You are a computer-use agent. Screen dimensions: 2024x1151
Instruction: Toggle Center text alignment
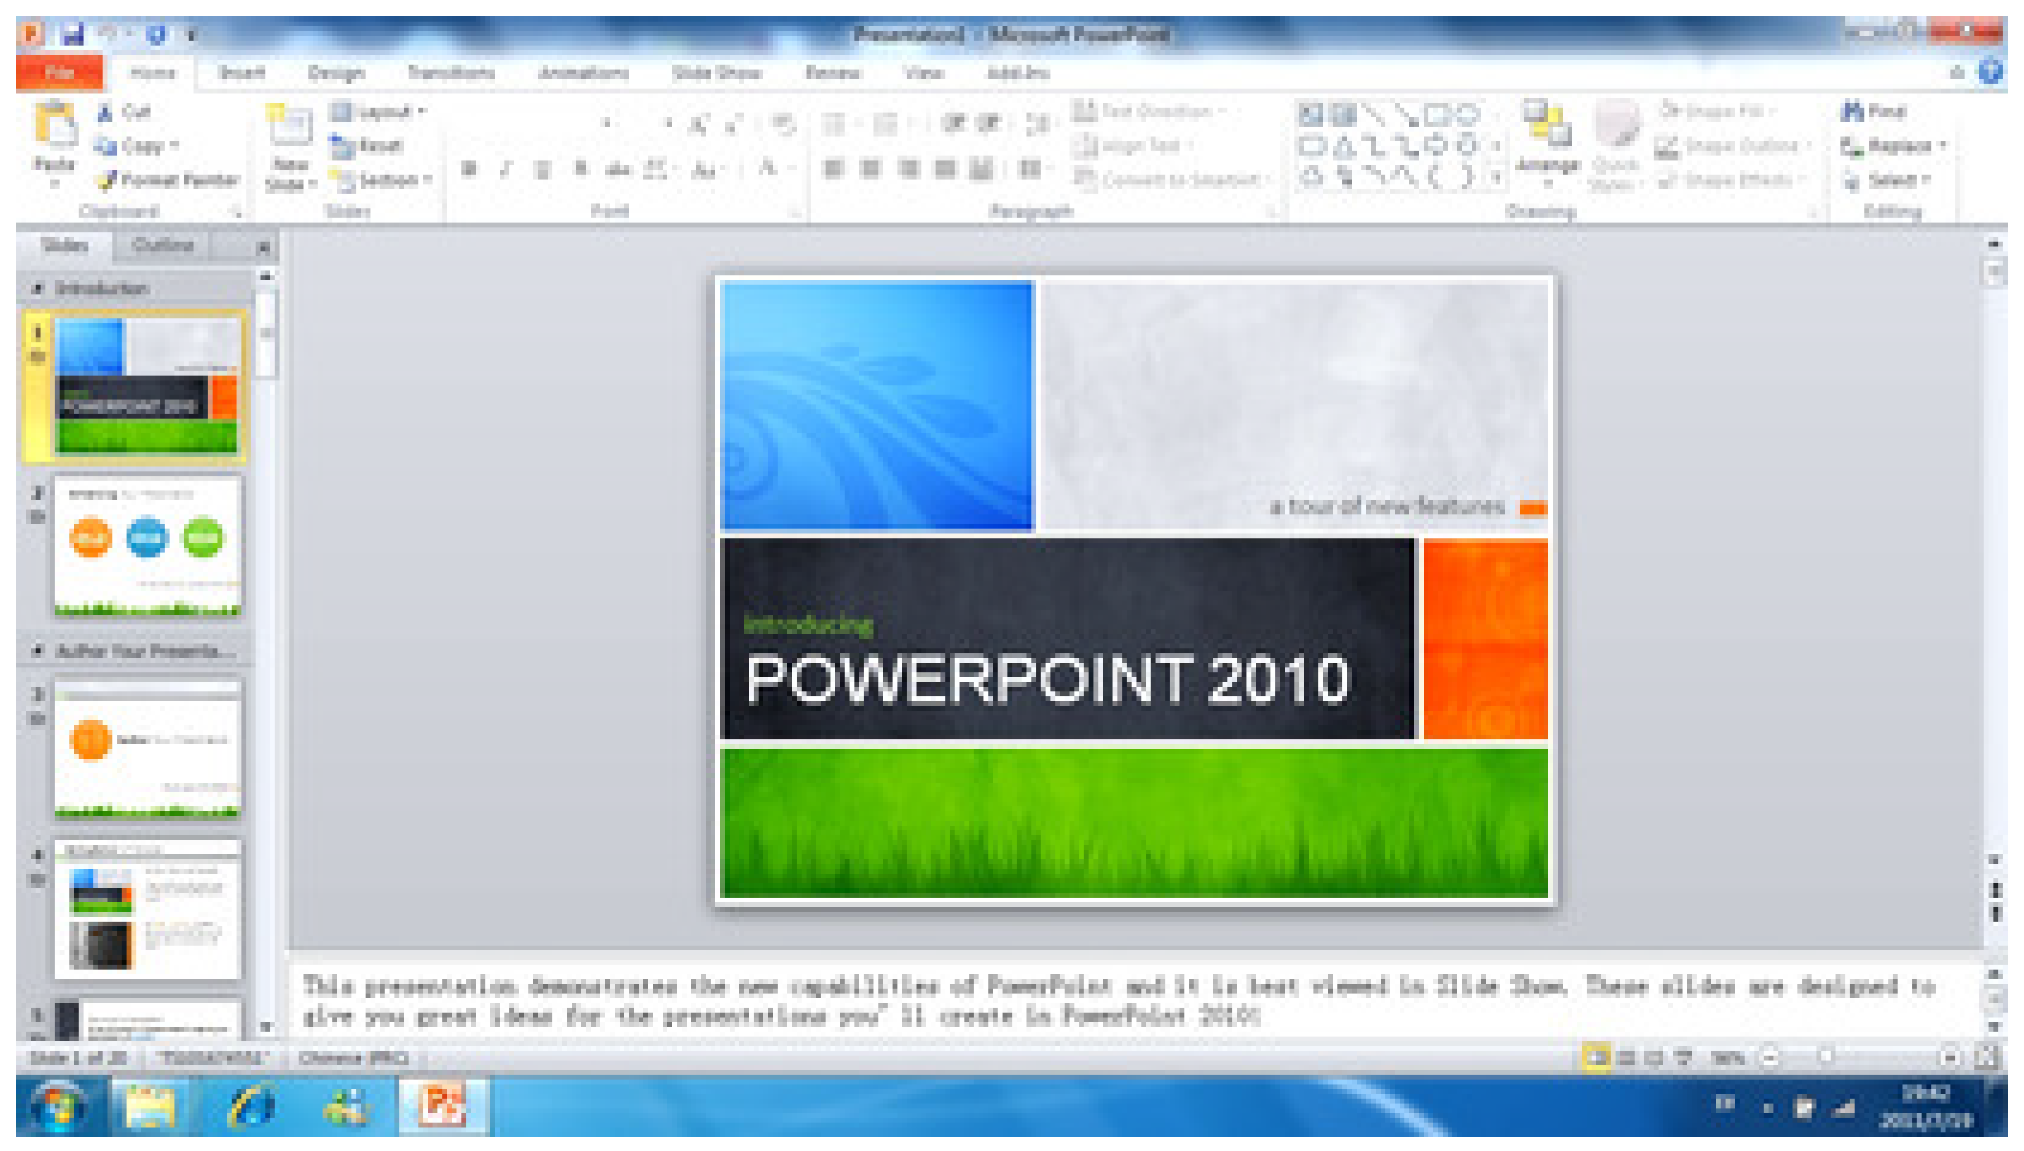[x=870, y=169]
